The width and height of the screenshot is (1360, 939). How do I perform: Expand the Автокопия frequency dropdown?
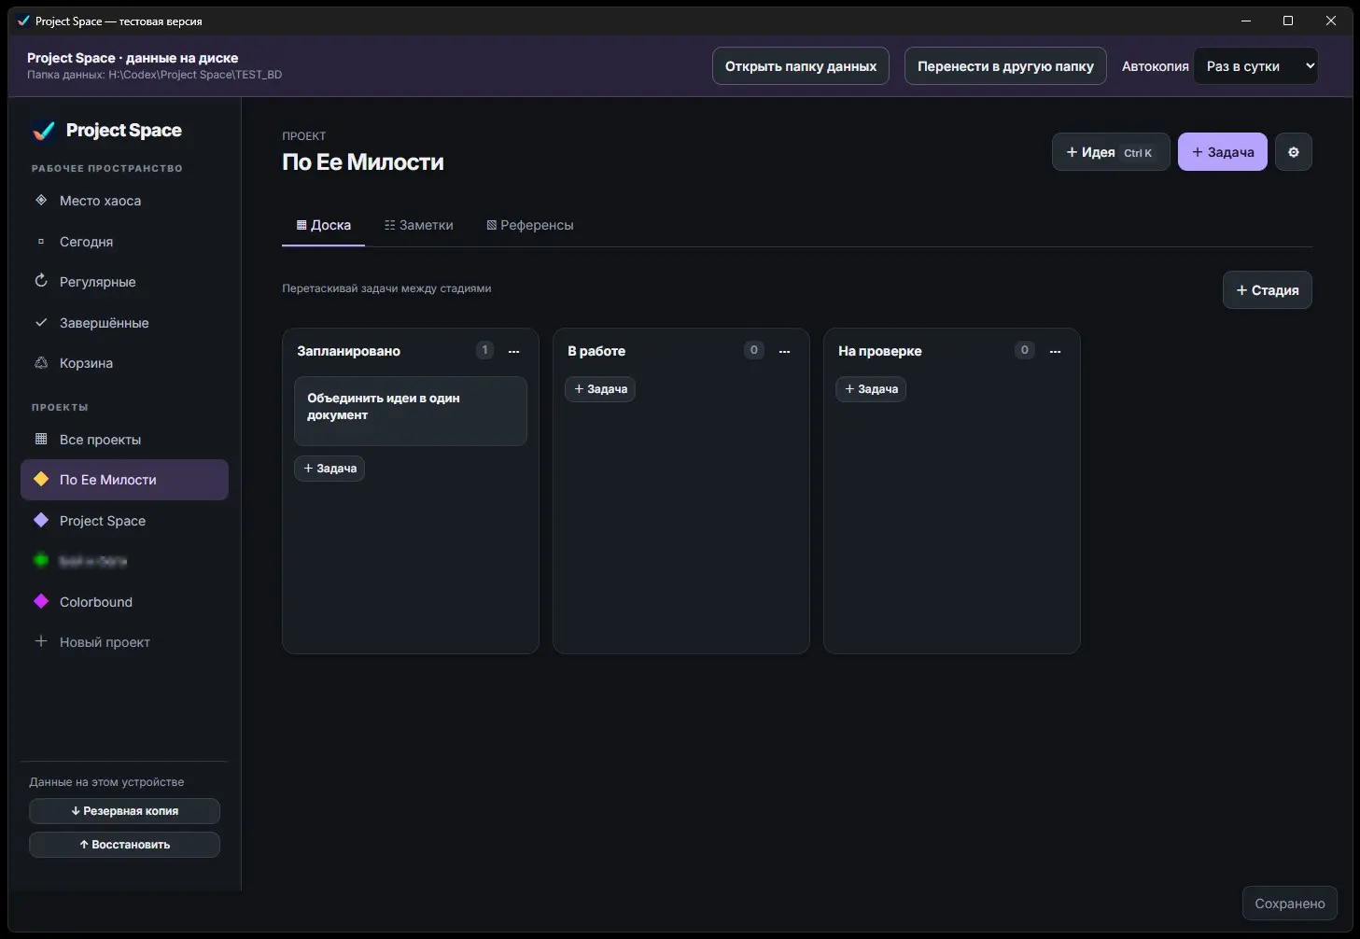pyautogui.click(x=1255, y=66)
